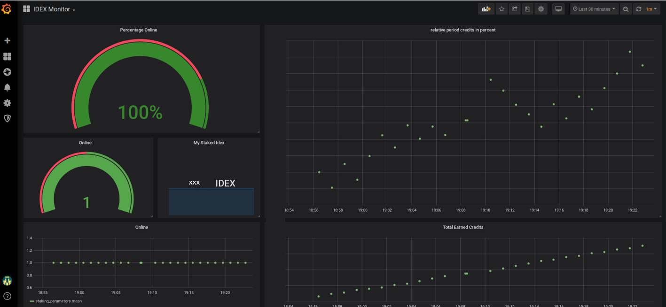Click the 18:55 label in Online graph
The height and width of the screenshot is (307, 666).
[x=43, y=292]
